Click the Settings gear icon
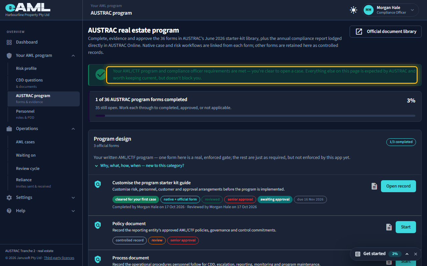 (9, 198)
